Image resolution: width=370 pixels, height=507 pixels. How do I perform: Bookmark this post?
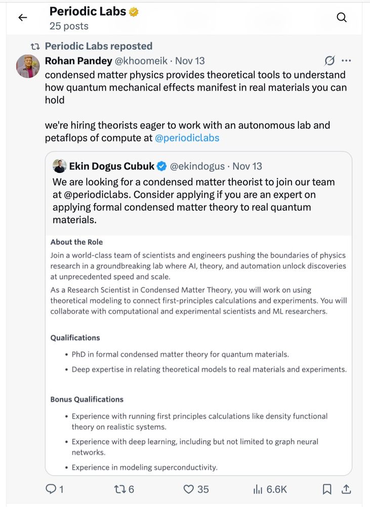coord(327,489)
